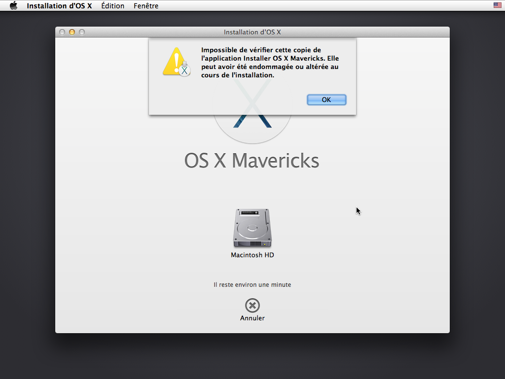
Task: Click the 'Il reste environ une minute' text
Action: click(x=252, y=285)
